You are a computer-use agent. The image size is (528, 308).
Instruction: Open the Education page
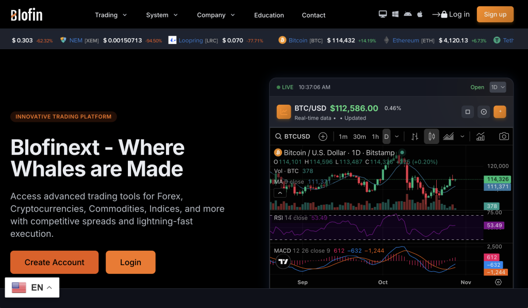[x=269, y=15]
